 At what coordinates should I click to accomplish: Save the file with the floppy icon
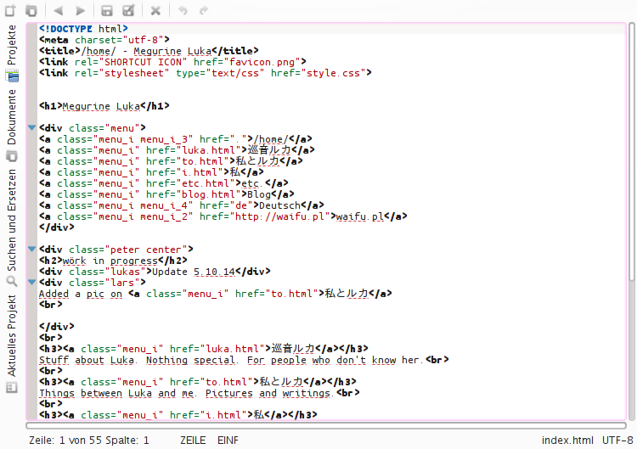tap(107, 10)
